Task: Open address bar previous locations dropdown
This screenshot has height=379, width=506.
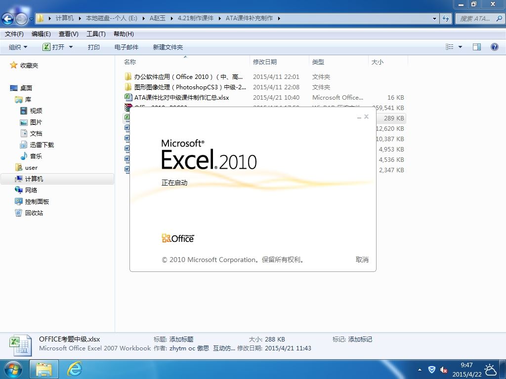Action: tap(434, 19)
